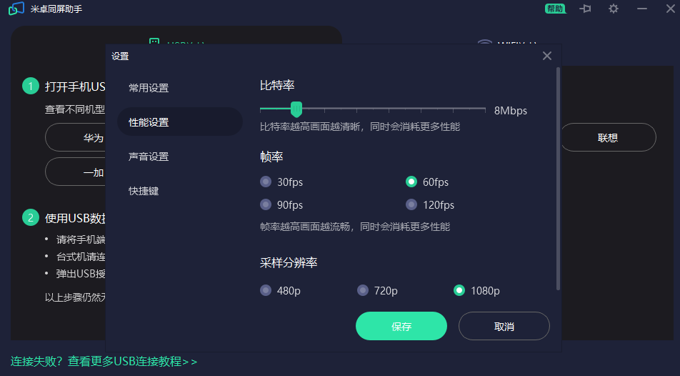Choose the 1080p sampling resolution

(x=459, y=291)
